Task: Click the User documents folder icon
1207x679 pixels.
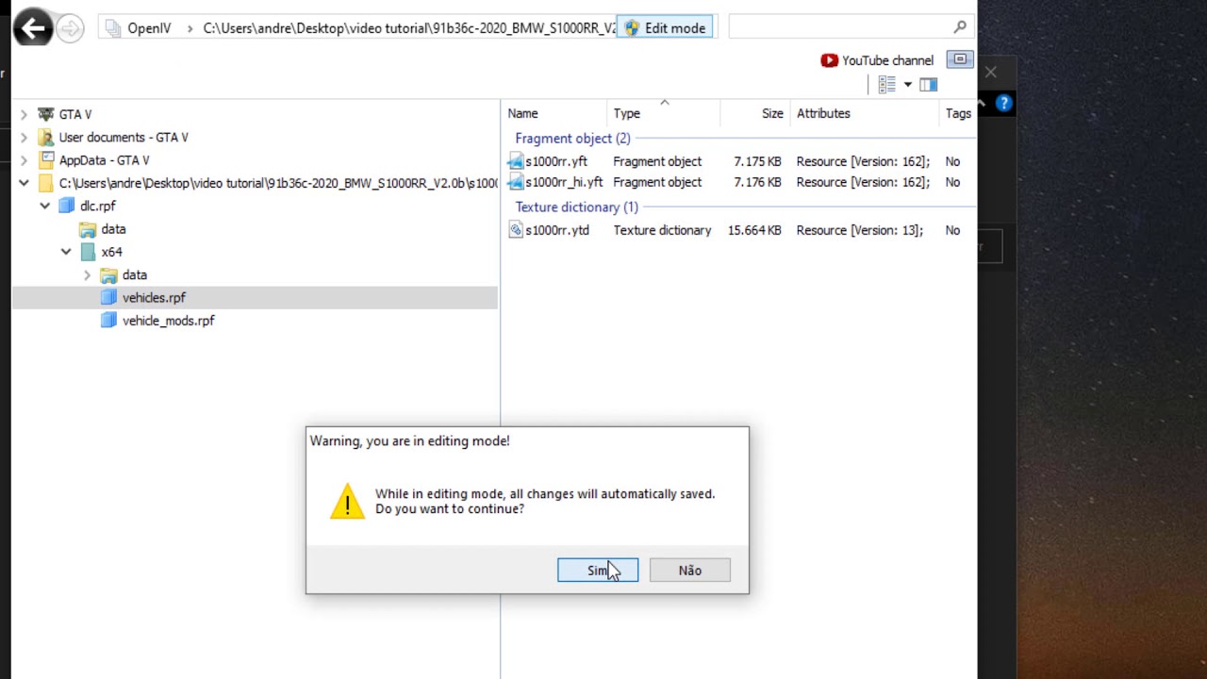Action: [x=45, y=138]
